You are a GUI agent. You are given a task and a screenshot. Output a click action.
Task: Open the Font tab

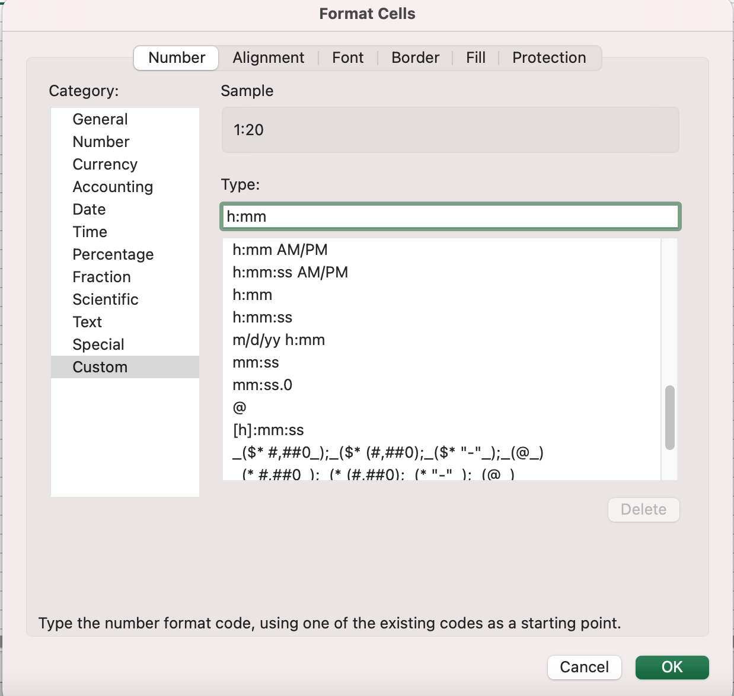click(347, 58)
